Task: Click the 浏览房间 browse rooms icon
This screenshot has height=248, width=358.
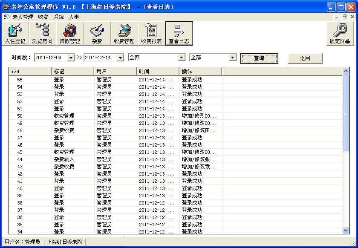Action: (x=42, y=33)
